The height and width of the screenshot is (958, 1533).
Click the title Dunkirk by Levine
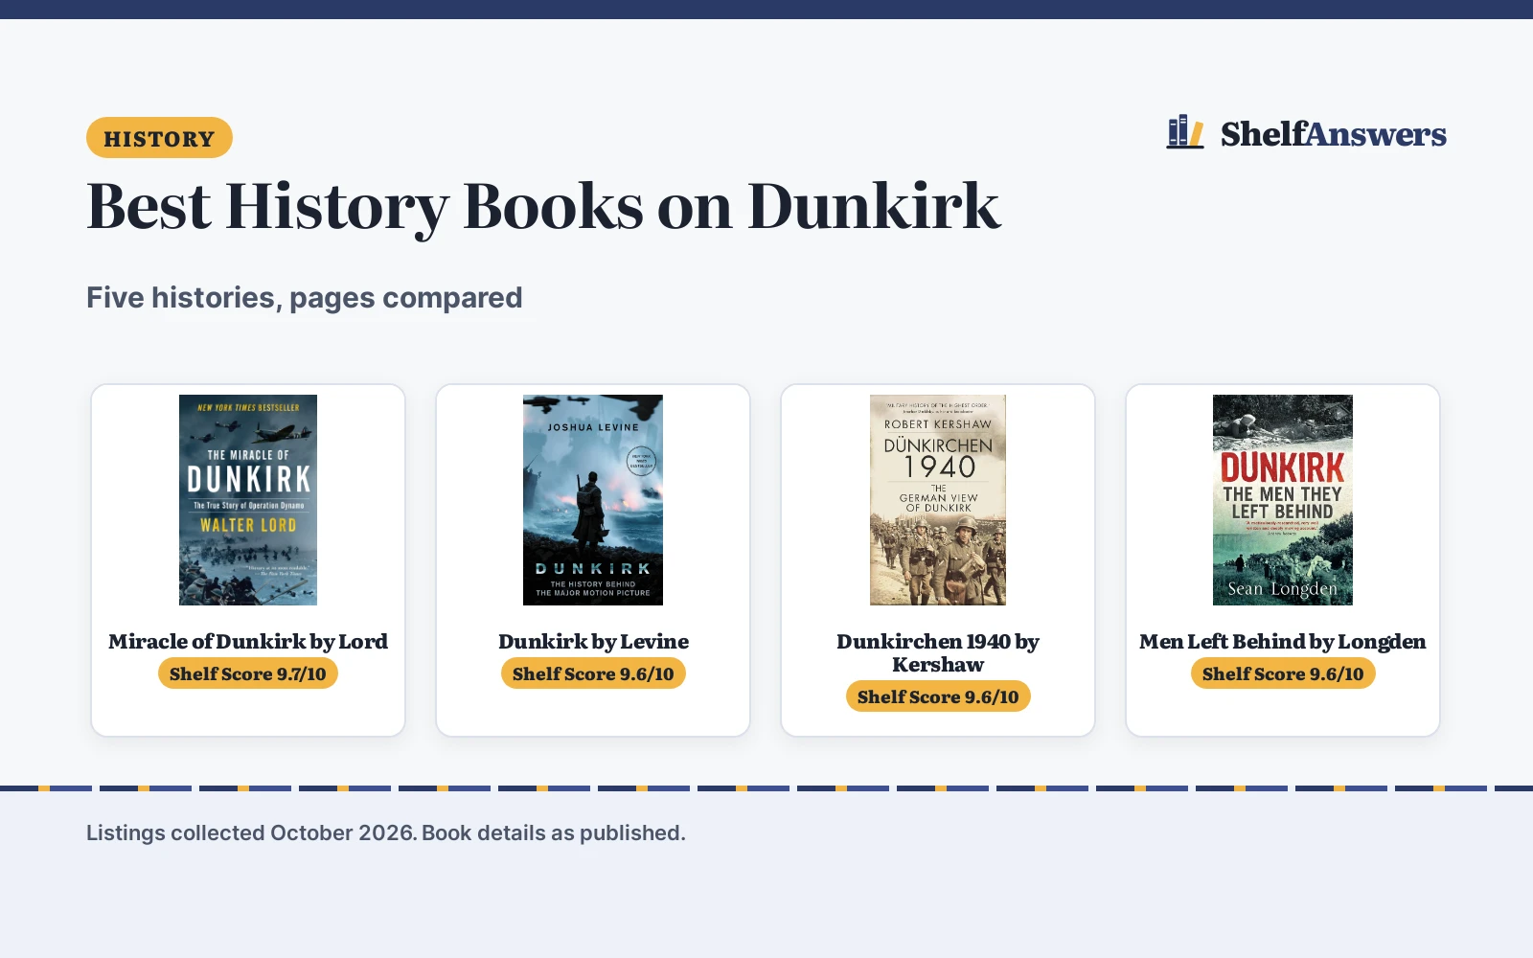[593, 641]
